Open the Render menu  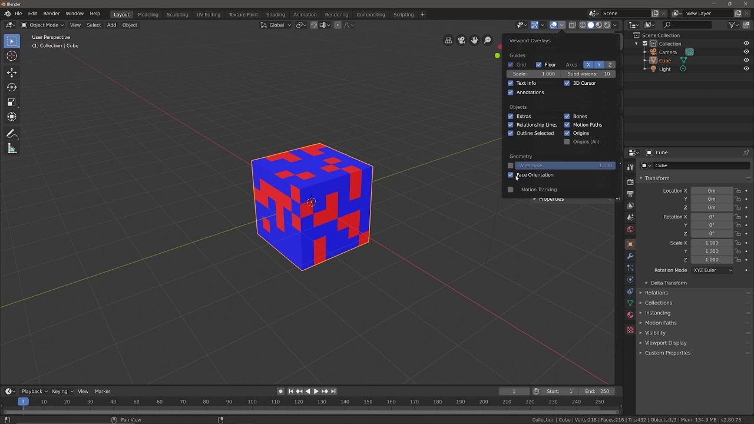click(x=51, y=13)
